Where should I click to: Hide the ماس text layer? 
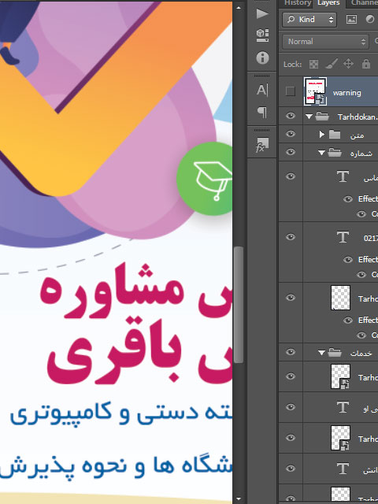tap(291, 176)
